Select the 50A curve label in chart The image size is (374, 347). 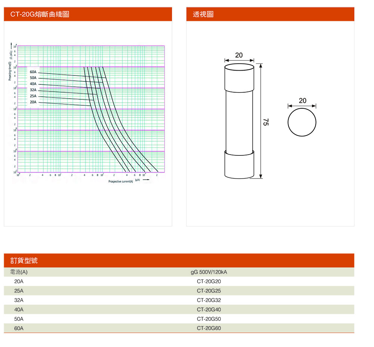pos(33,78)
